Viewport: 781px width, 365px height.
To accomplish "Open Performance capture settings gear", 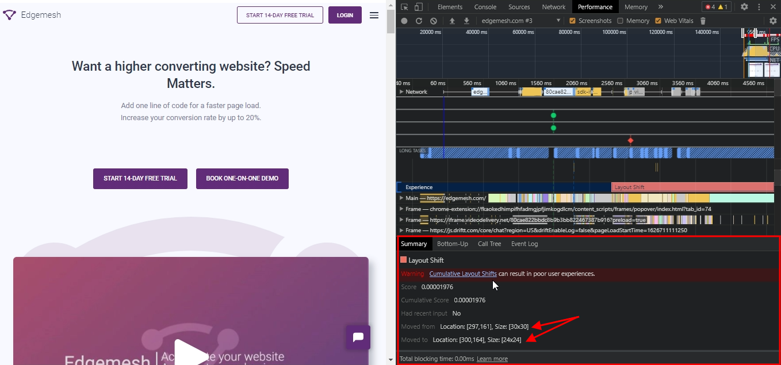I will tap(774, 21).
